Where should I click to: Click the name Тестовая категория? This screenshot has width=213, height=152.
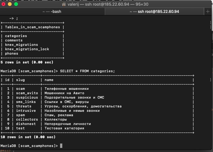[x=64, y=128]
